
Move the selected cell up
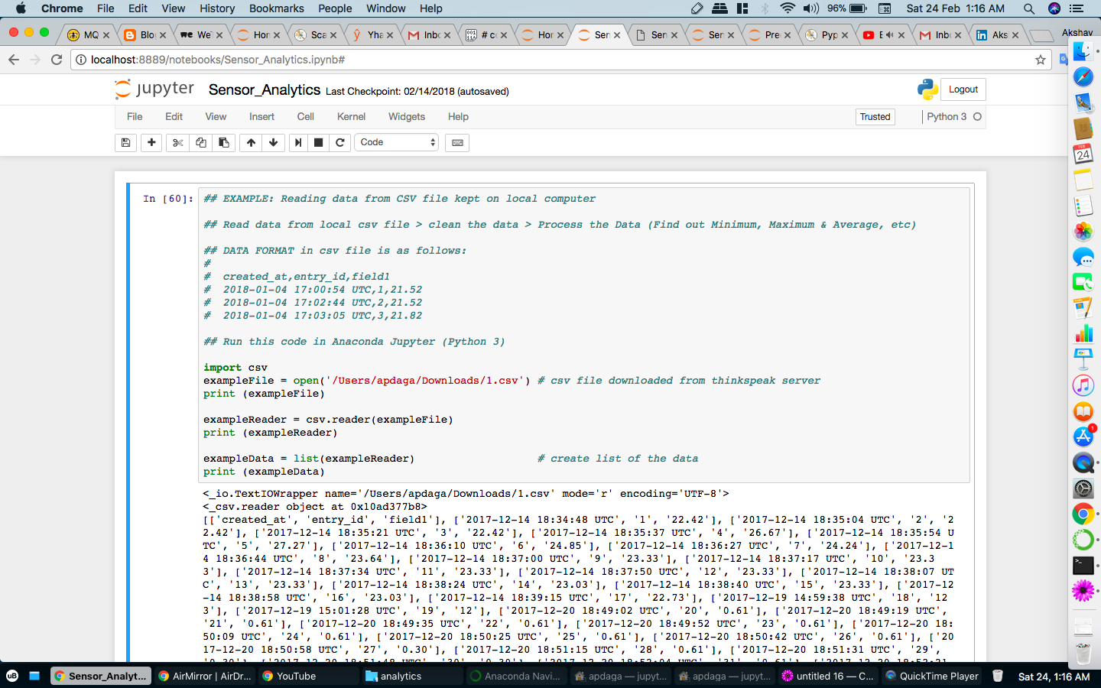pyautogui.click(x=250, y=142)
